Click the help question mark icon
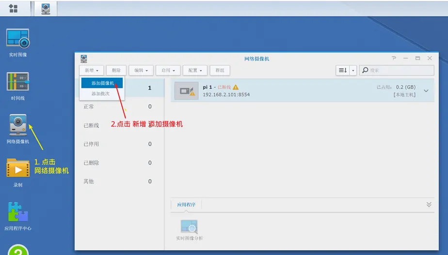This screenshot has height=255, width=448. point(394,58)
